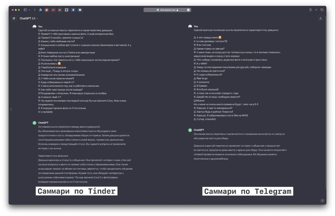Go back to the previous page
The image size is (335, 216).
(35, 10)
